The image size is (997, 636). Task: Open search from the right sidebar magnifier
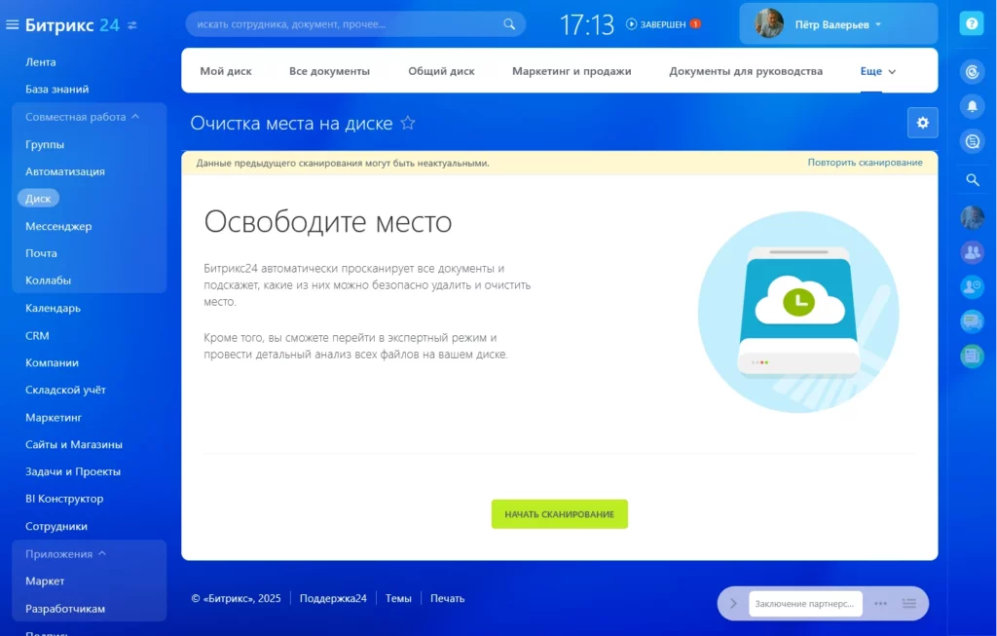(971, 179)
